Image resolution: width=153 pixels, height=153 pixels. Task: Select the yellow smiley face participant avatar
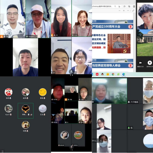pyautogui.click(x=42, y=92)
